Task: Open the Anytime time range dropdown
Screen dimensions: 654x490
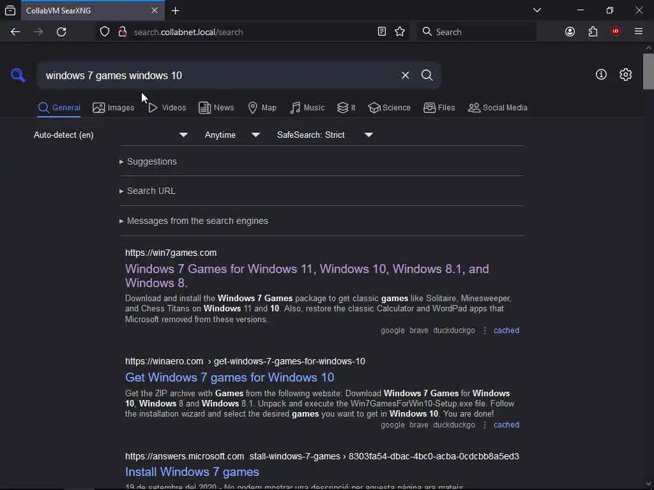Action: click(232, 135)
